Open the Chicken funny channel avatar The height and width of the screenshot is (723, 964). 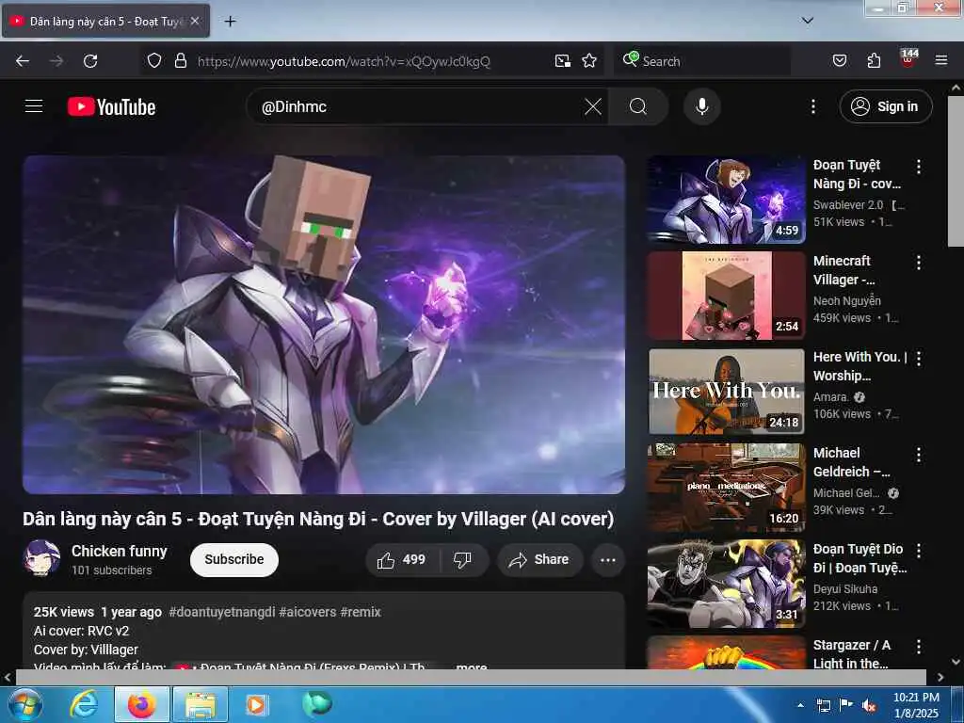tap(41, 558)
